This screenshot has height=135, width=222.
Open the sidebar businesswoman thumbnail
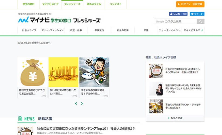pos(156,89)
